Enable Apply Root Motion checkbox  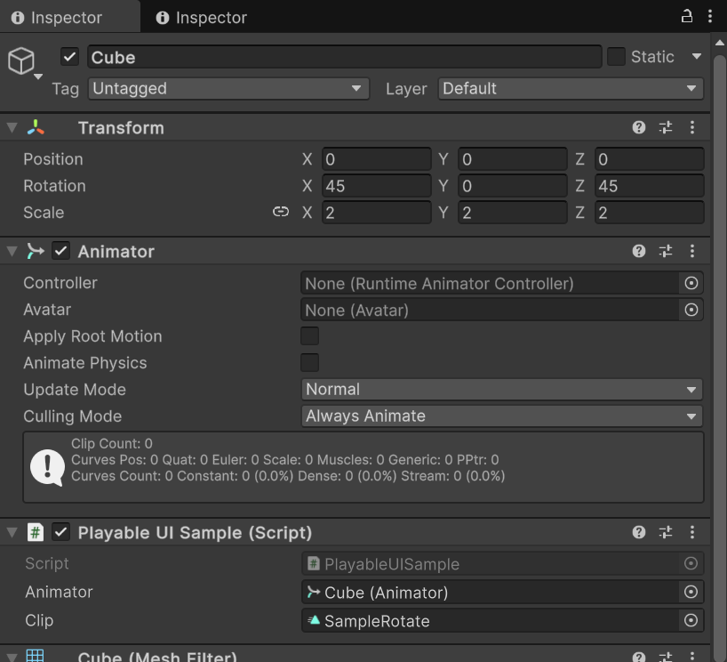[309, 336]
